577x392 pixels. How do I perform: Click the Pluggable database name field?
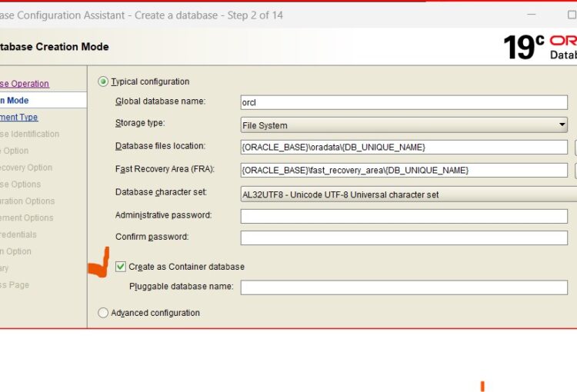pos(404,287)
